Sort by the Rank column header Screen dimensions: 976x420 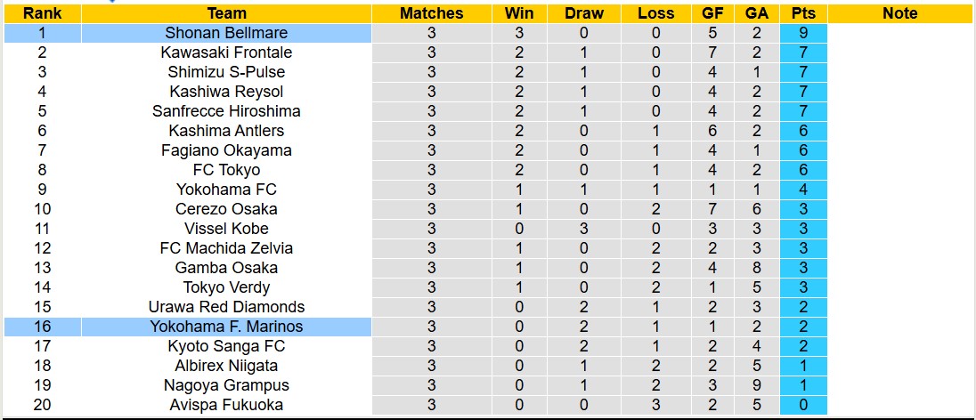(x=42, y=13)
